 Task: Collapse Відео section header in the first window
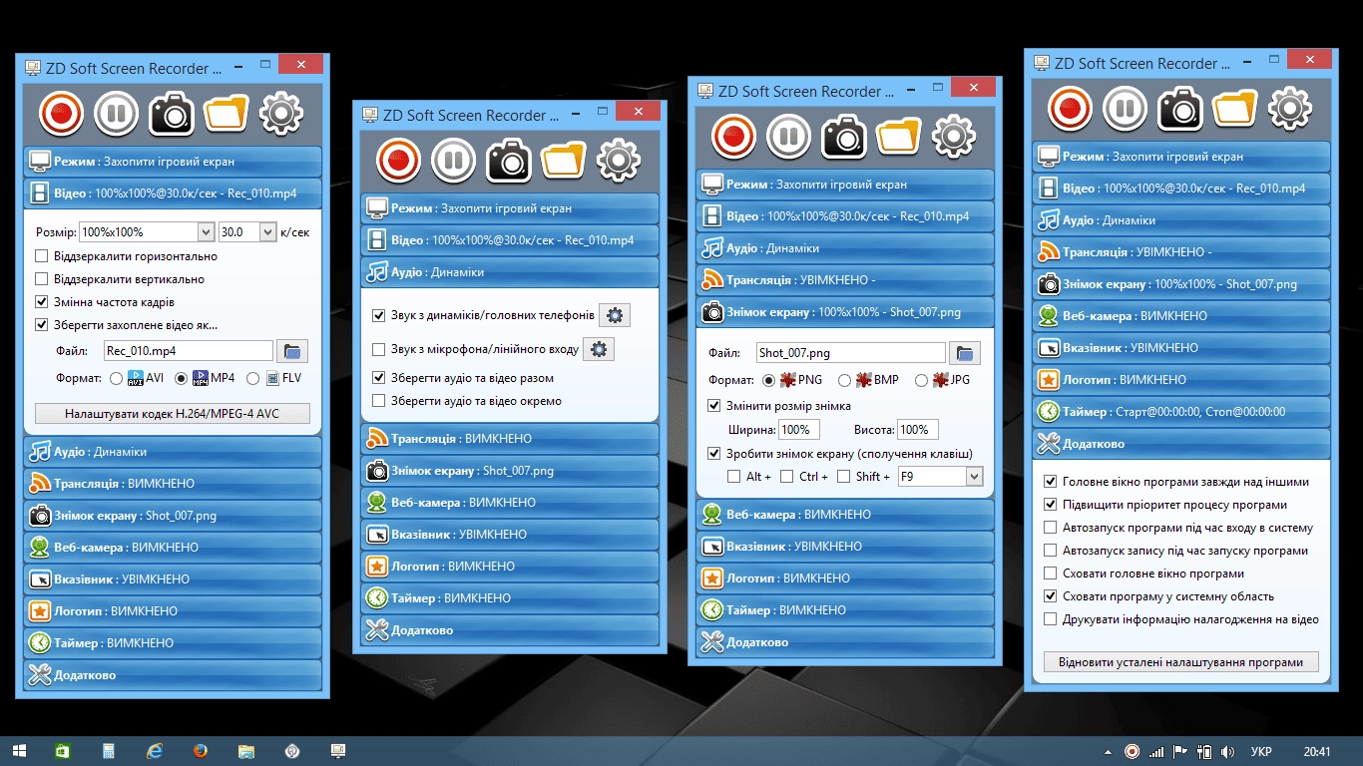coord(173,192)
